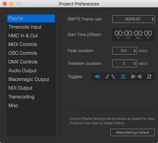Toggle the pause-then-play arrow icon

point(133,77)
